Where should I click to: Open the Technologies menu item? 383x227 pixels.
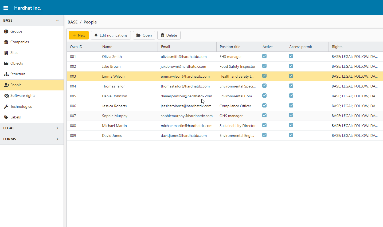tap(32, 107)
